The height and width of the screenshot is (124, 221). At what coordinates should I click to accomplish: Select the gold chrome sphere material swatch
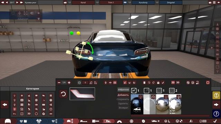[162, 104]
